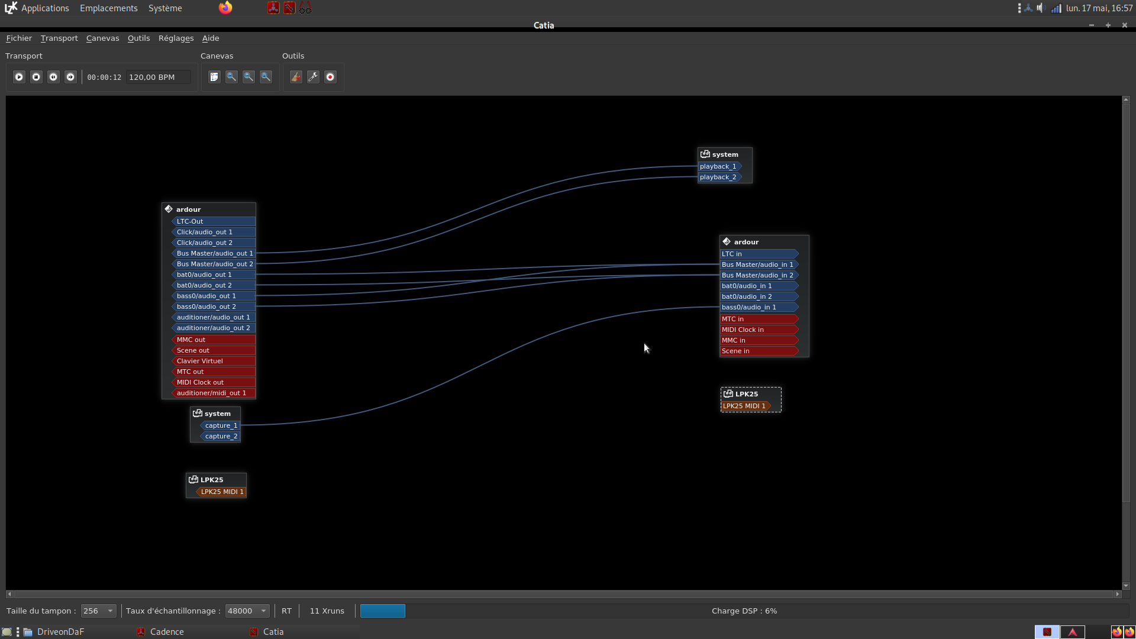Click the canvas zoom out icon
The width and height of the screenshot is (1136, 639).
coord(248,77)
